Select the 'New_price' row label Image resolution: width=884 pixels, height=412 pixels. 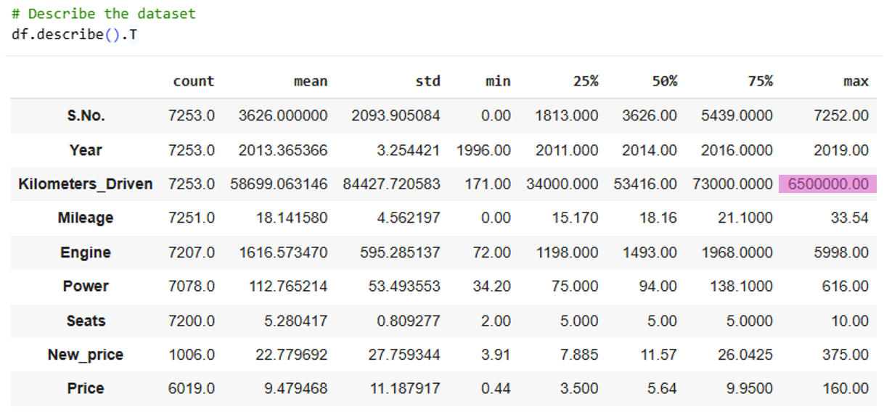click(x=86, y=355)
